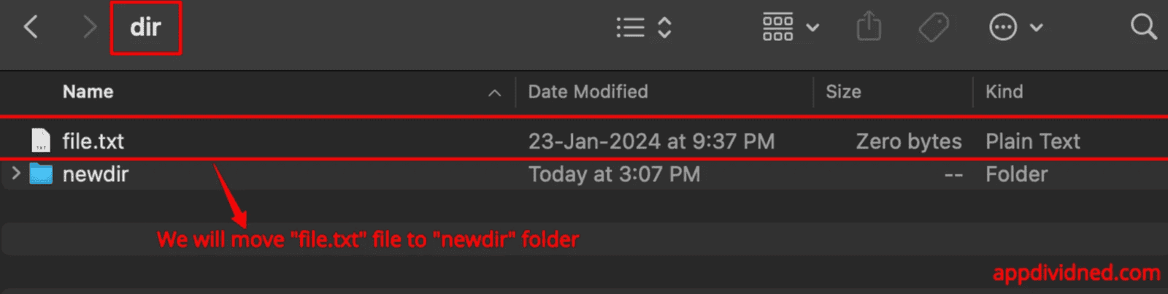Toggle sort order arrow in Name column
The width and height of the screenshot is (1168, 294).
click(494, 93)
